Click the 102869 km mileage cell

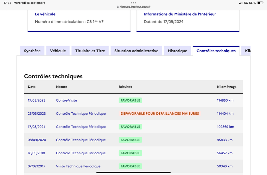point(226,127)
